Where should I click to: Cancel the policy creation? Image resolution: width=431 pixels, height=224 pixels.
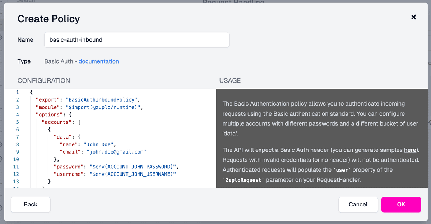coord(358,204)
